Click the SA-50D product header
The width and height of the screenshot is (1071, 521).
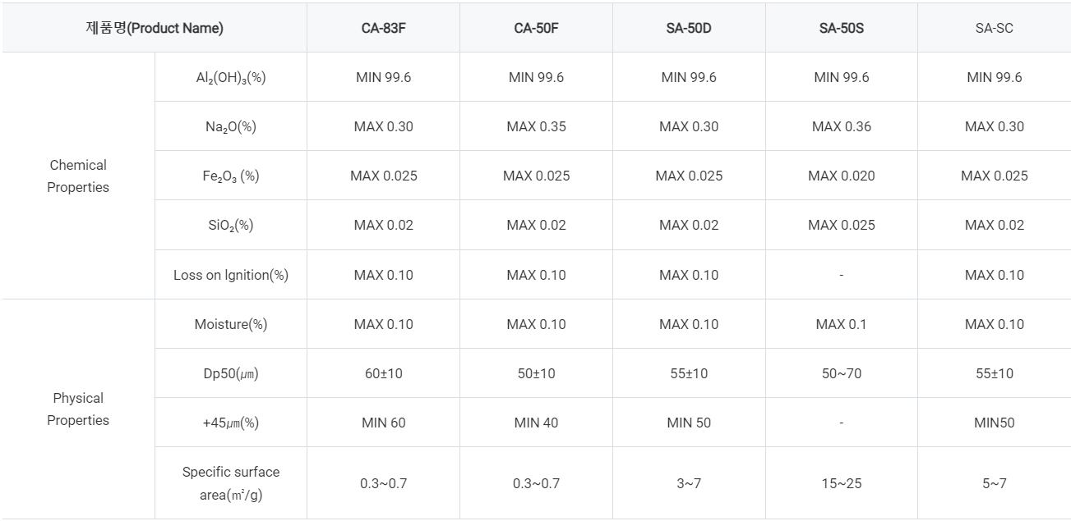[x=689, y=28]
